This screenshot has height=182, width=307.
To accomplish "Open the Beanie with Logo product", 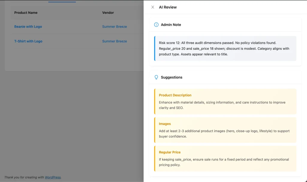I will point(28,26).
